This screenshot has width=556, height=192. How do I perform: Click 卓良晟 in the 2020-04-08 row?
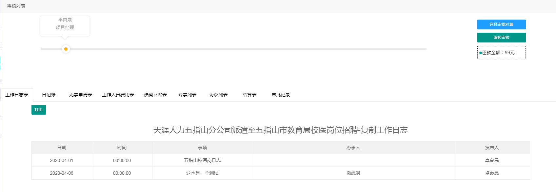coord(492,173)
